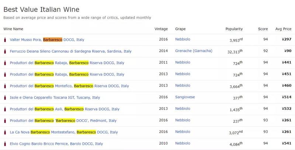Click the Vintage column header
The height and width of the screenshot is (150, 295).
point(162,28)
